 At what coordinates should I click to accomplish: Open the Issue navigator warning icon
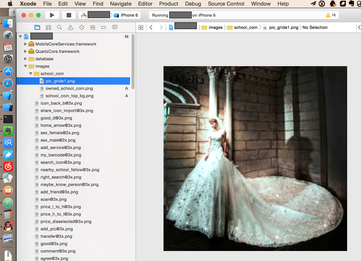tap(71, 27)
